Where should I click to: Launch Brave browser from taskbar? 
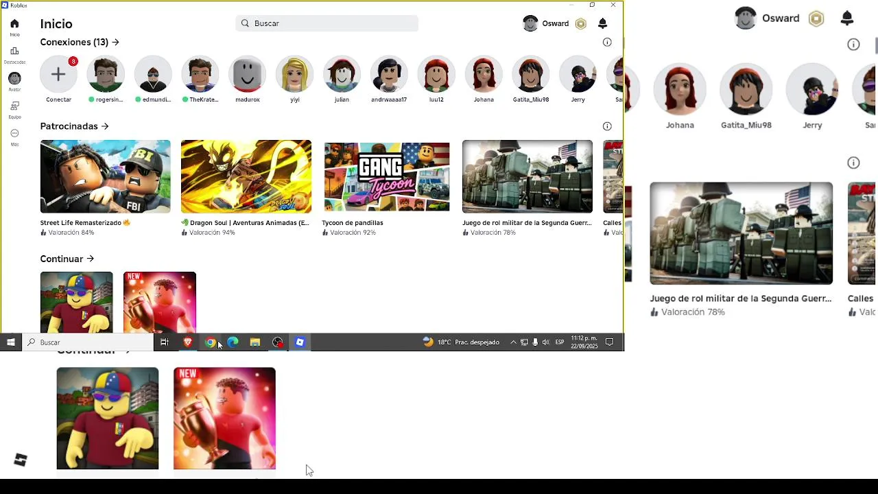click(x=187, y=342)
